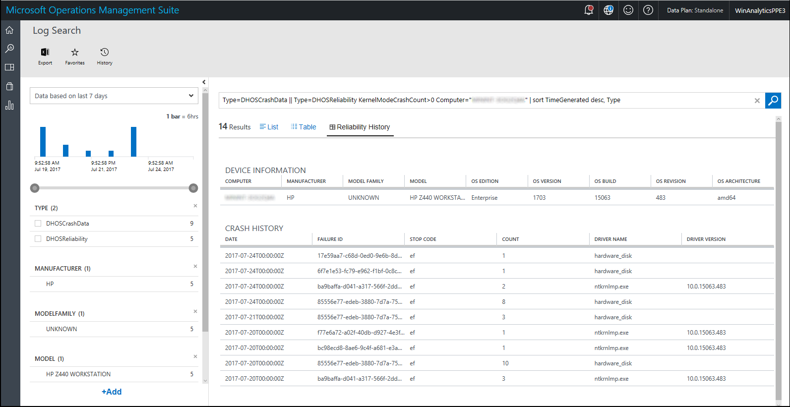Collapse the left filter panel arrow

coord(204,82)
